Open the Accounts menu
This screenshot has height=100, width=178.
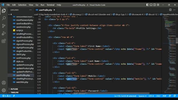click(4, 83)
